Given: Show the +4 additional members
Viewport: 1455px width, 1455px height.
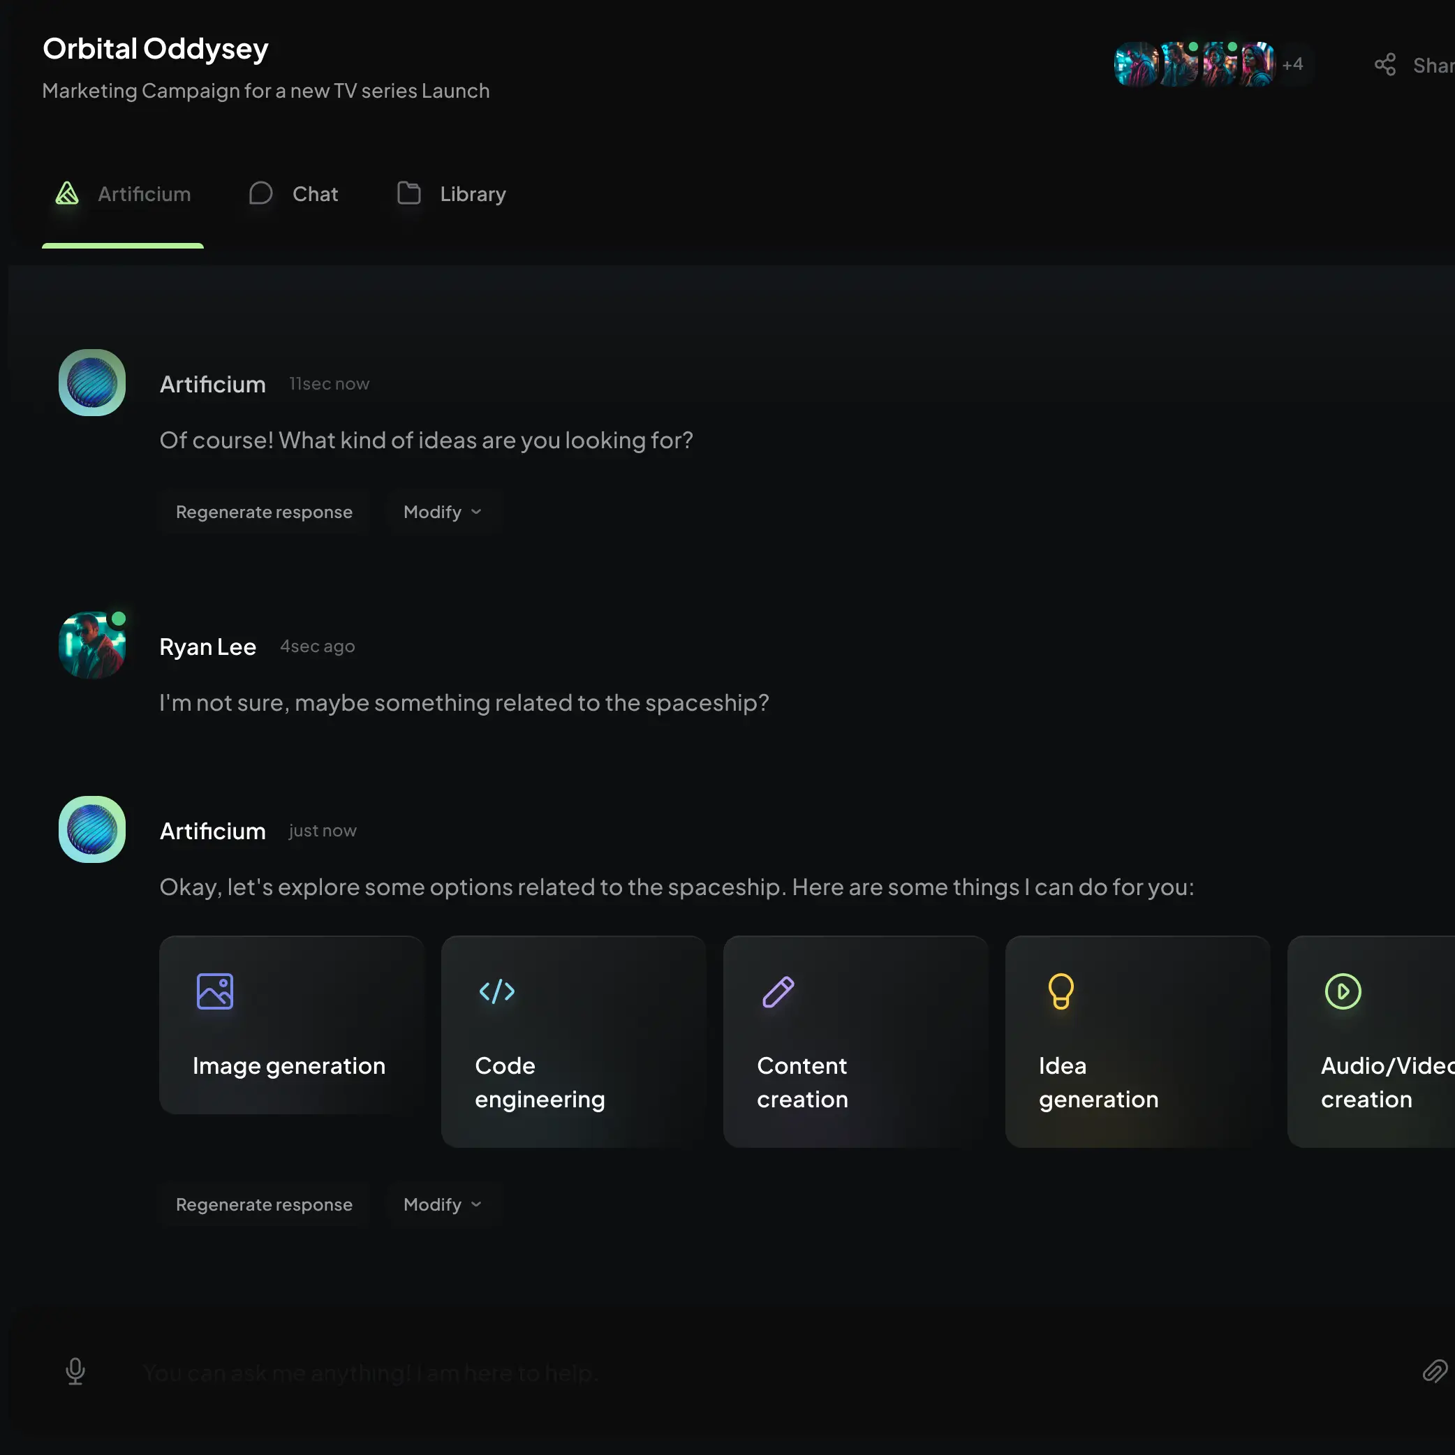Looking at the screenshot, I should click(1292, 65).
